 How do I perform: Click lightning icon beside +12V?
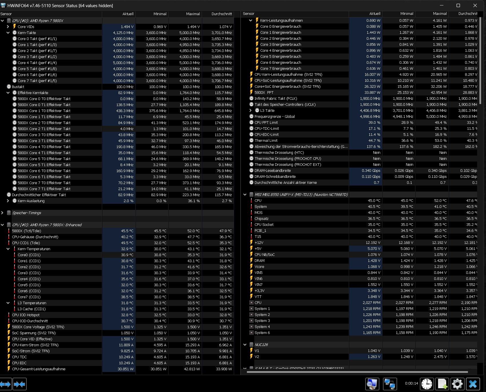tap(251, 242)
